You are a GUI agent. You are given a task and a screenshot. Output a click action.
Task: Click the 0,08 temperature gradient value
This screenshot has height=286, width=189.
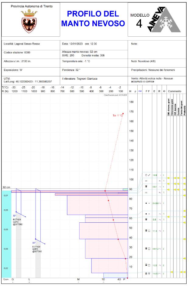pyautogui.click(x=6, y=249)
